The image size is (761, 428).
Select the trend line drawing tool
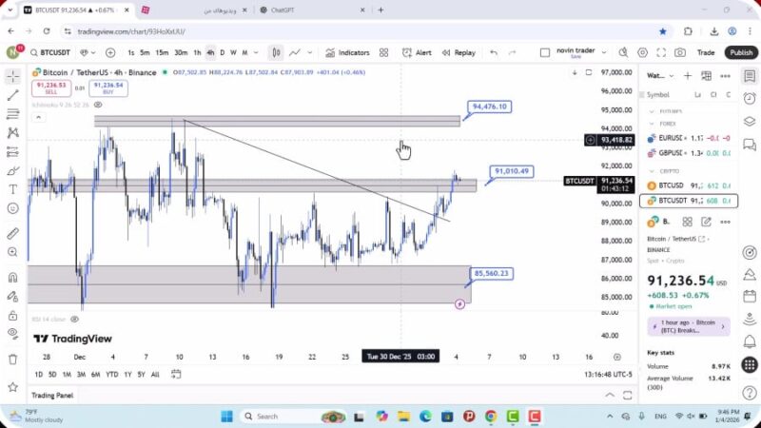click(12, 95)
